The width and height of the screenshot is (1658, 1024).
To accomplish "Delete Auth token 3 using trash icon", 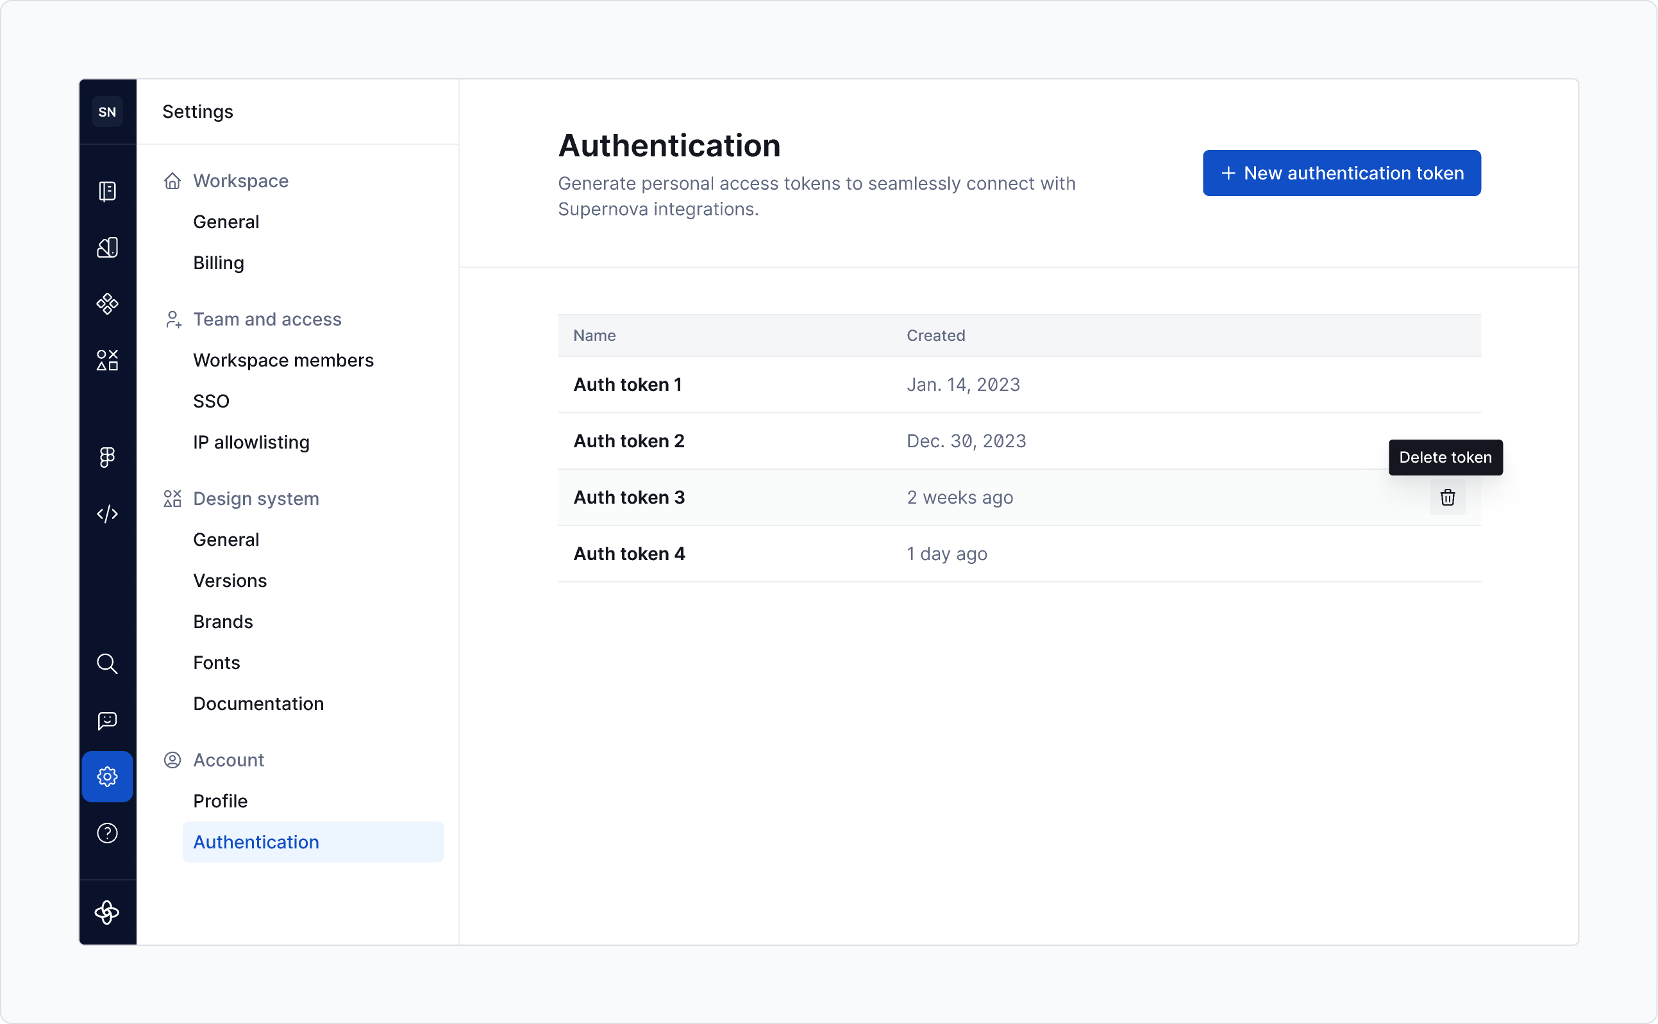I will pyautogui.click(x=1447, y=498).
